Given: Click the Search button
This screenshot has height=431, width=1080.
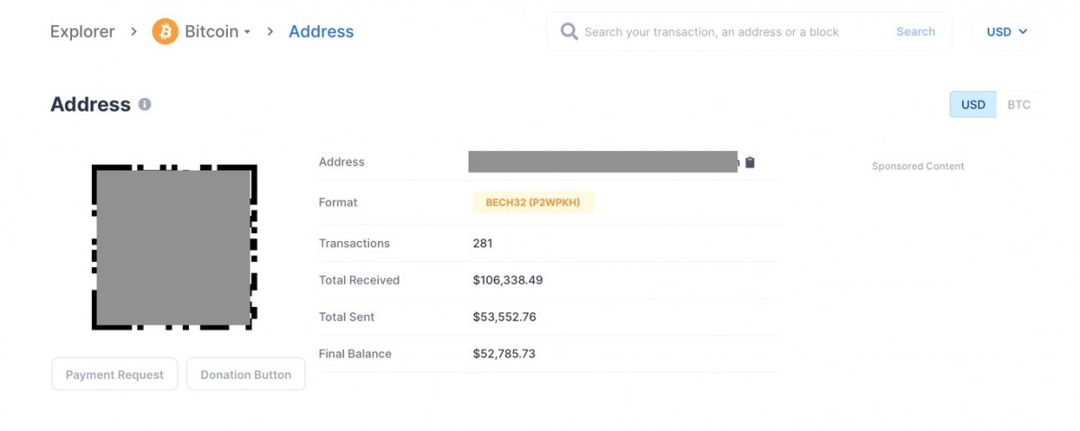Looking at the screenshot, I should tap(915, 31).
